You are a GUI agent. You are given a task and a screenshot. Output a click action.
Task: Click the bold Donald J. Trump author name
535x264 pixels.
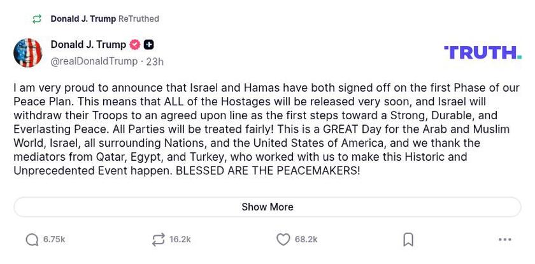pyautogui.click(x=88, y=45)
